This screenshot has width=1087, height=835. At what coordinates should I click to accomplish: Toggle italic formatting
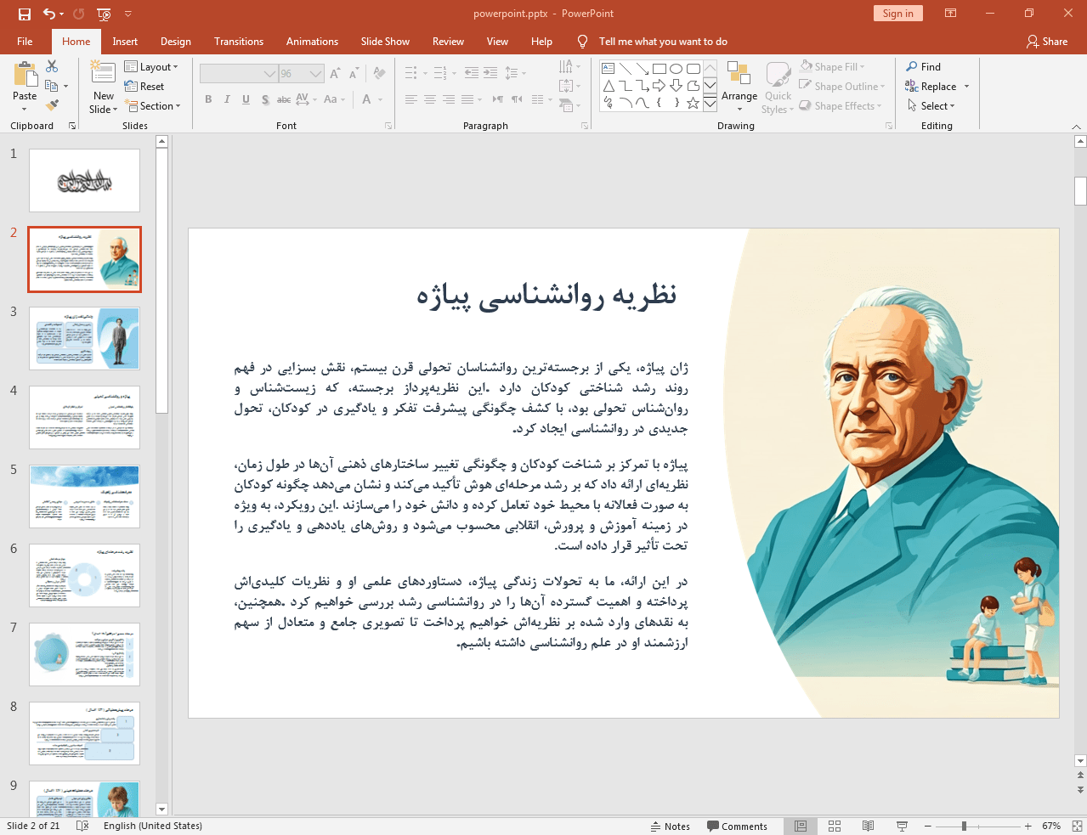227,99
